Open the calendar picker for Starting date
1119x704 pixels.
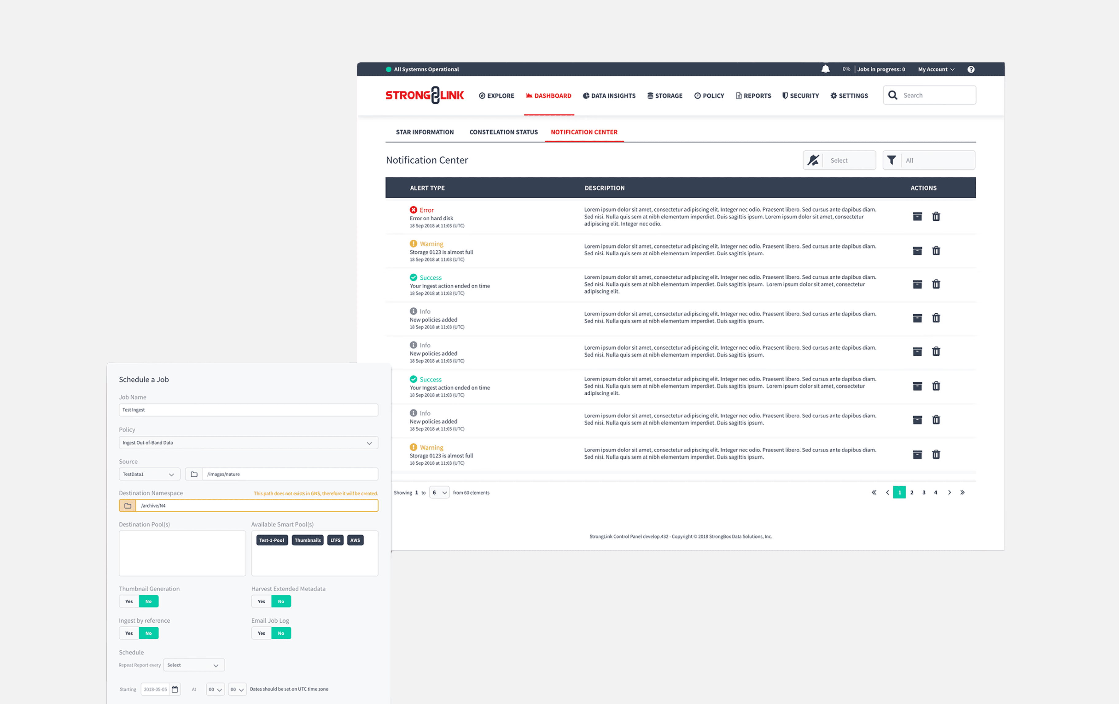(x=175, y=689)
